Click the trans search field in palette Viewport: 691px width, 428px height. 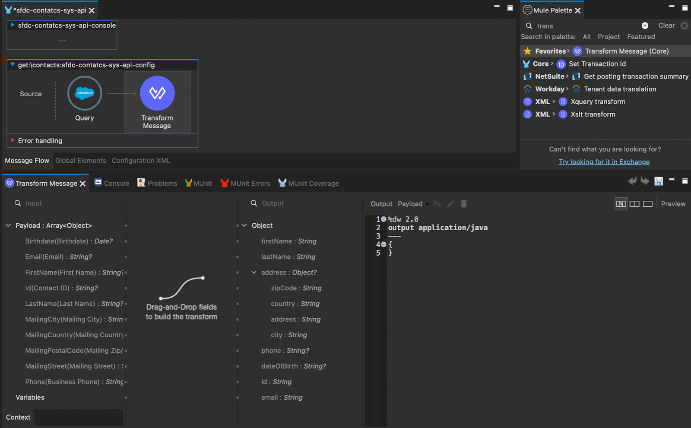(585, 26)
